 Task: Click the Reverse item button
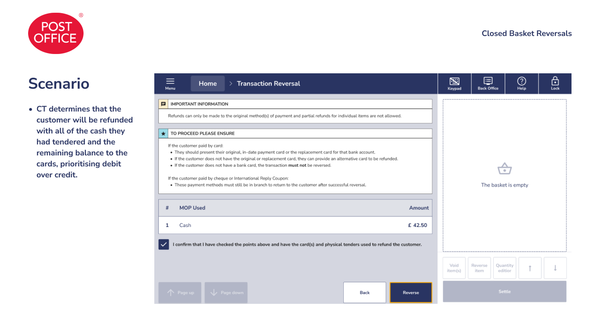[479, 268]
